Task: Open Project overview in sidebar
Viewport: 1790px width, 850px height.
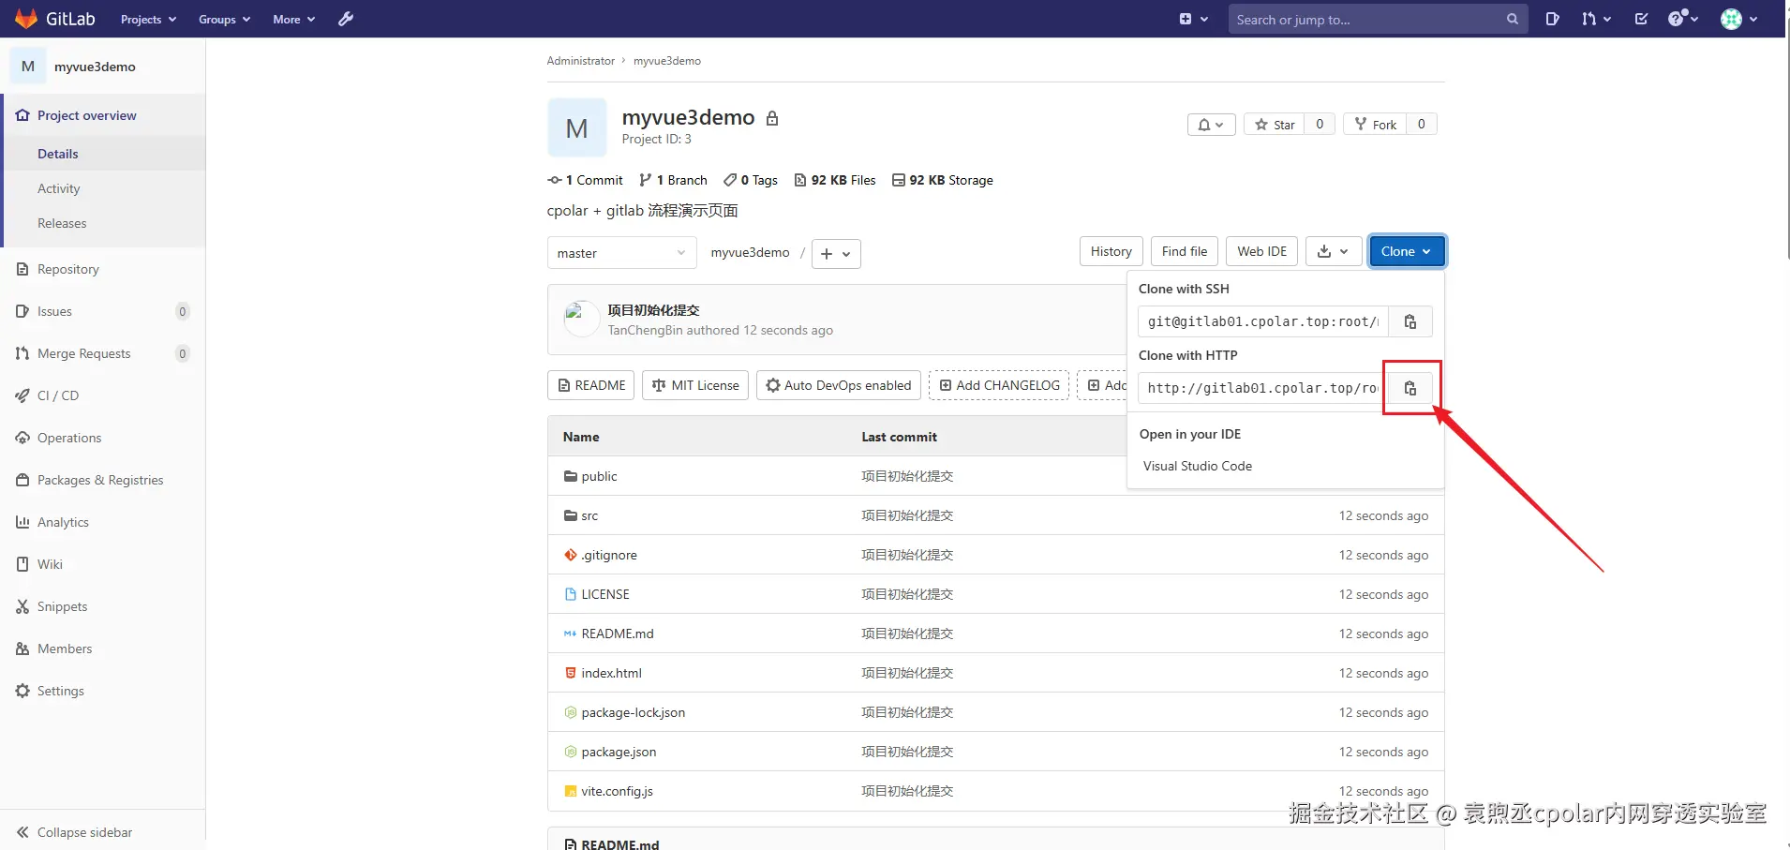Action: [86, 115]
